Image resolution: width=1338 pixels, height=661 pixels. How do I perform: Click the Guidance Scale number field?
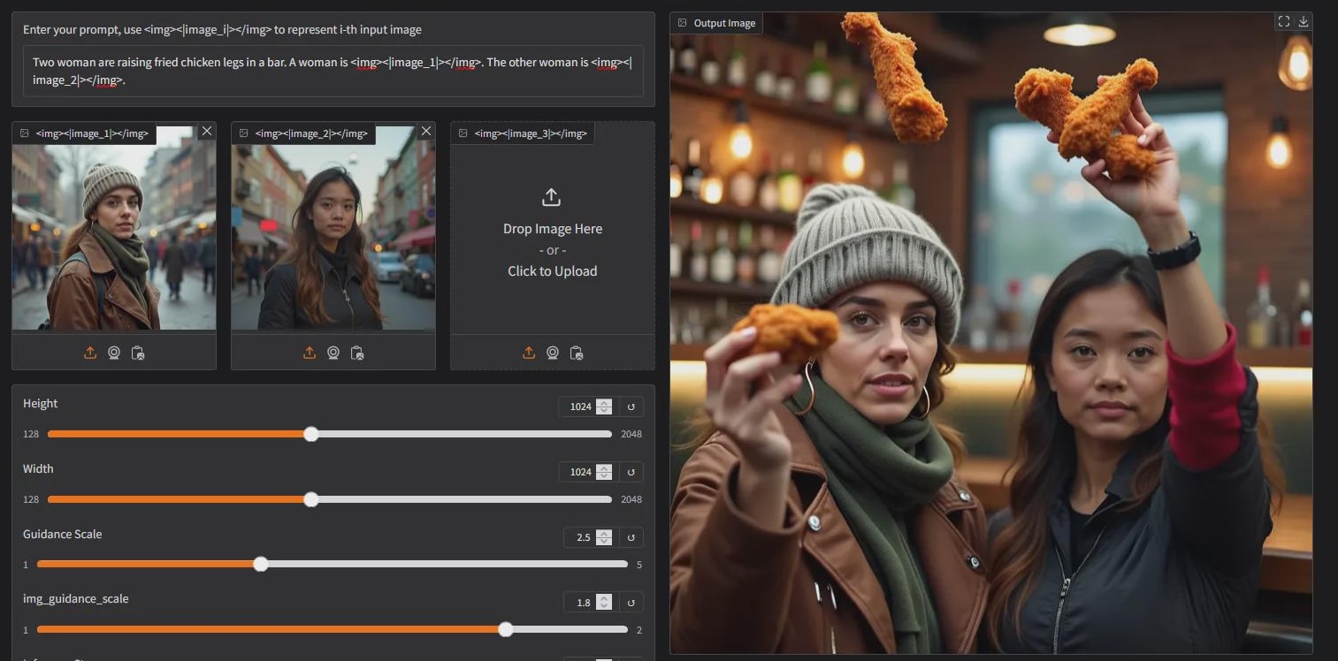tap(582, 537)
